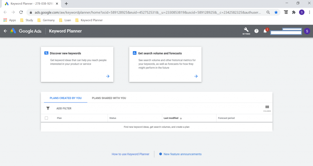
Task: Sort by the Status column header
Action: point(113,118)
